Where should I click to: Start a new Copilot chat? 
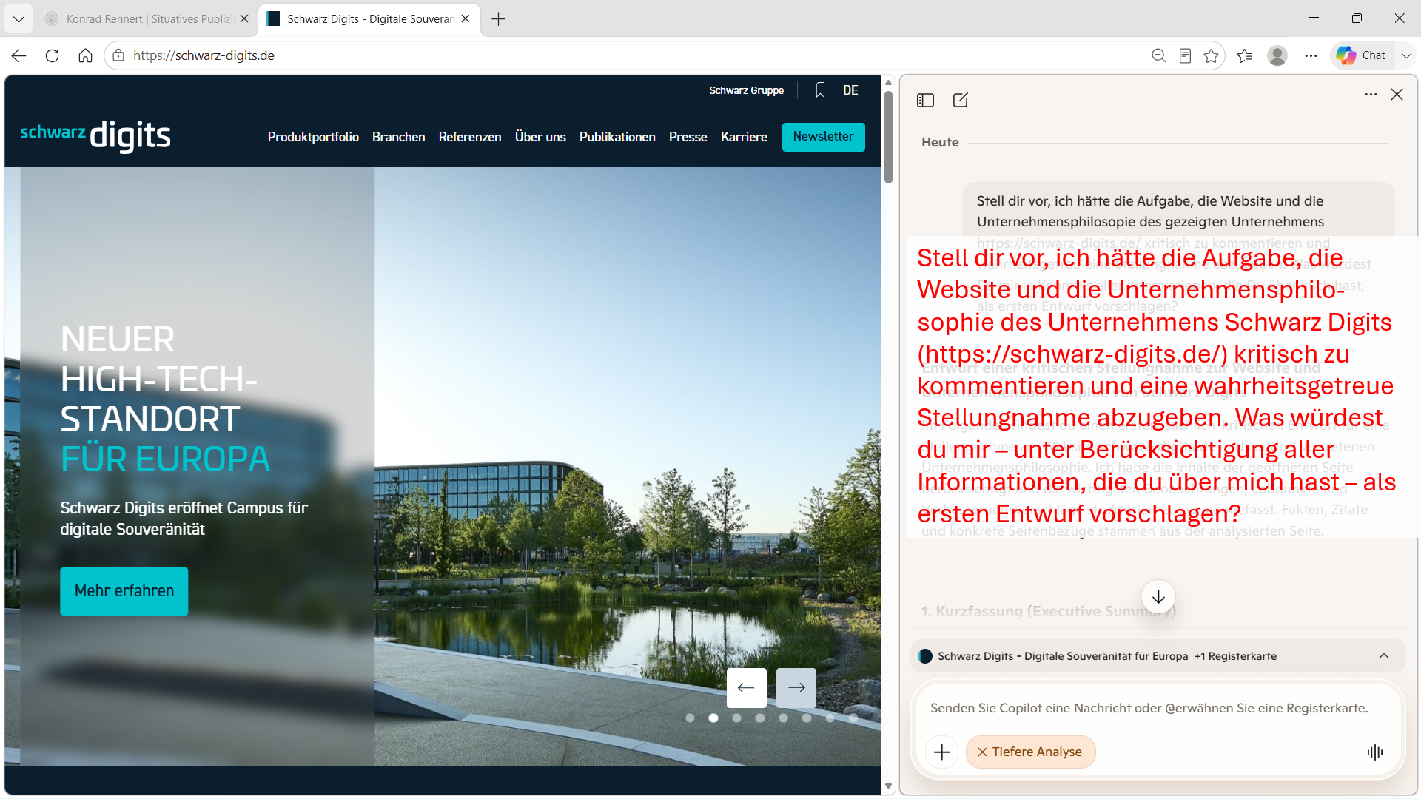click(x=961, y=100)
